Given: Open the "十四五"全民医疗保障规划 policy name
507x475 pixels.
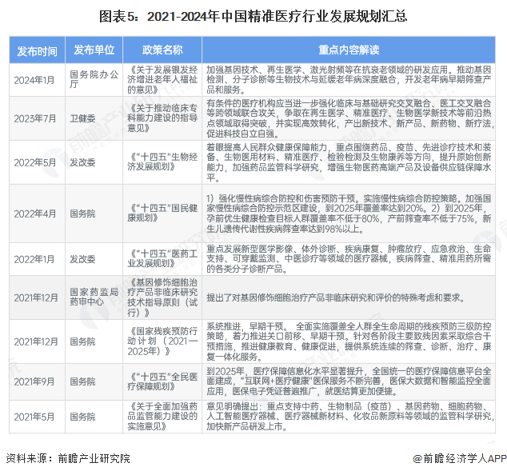Looking at the screenshot, I should click(x=162, y=381).
